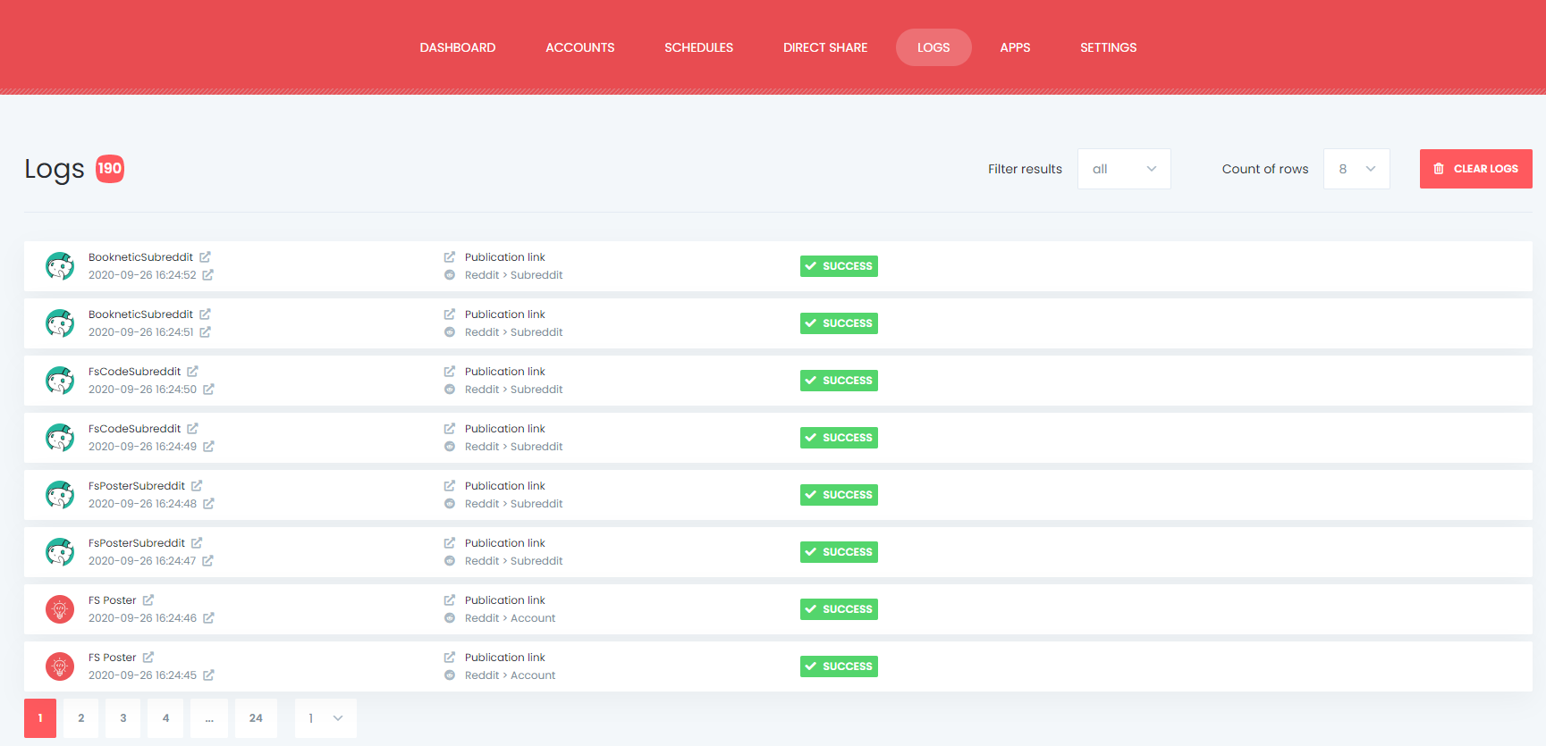The image size is (1546, 746).
Task: Open post link icon next to 2020-09-26 16:24:46
Action: [208, 617]
